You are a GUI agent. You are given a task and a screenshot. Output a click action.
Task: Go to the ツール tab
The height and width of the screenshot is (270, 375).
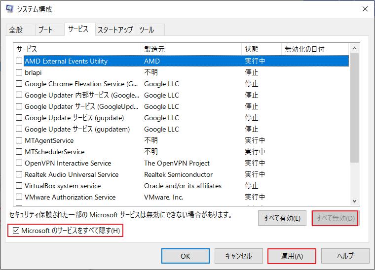pos(147,30)
